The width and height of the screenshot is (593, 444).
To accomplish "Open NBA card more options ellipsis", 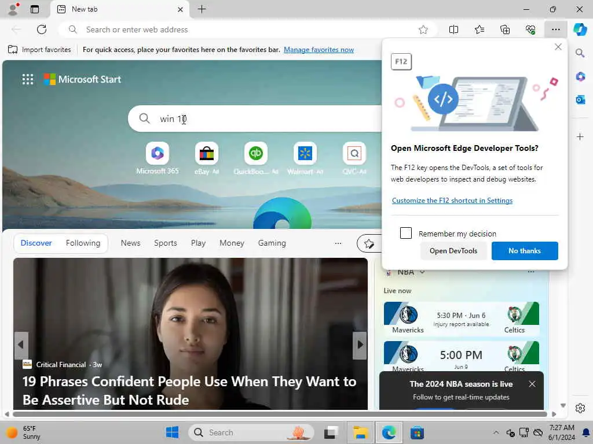I will click(531, 272).
